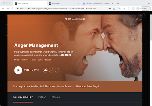
Task: Expand the description with SEE MORE
Action: point(65,55)
